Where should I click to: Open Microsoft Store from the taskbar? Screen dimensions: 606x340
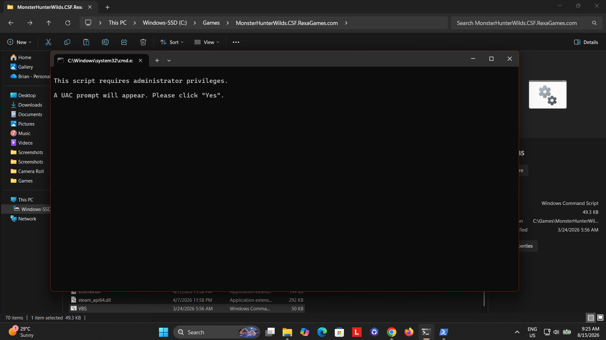(340, 332)
